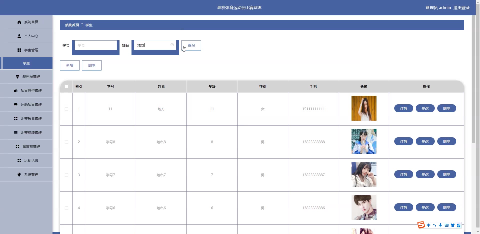Click the avatar thumbnail of student 姓名6
Screen dimensions: 480x234
point(364,207)
